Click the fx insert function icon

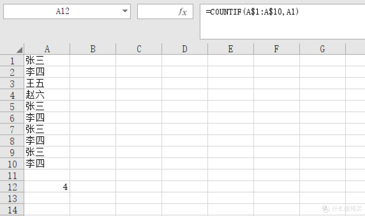point(182,11)
